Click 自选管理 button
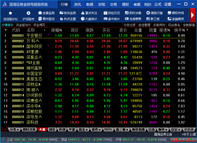This screenshot has height=143, width=197. point(144,25)
